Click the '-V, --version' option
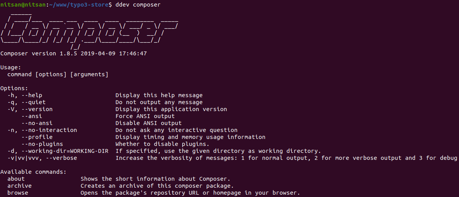 point(30,109)
